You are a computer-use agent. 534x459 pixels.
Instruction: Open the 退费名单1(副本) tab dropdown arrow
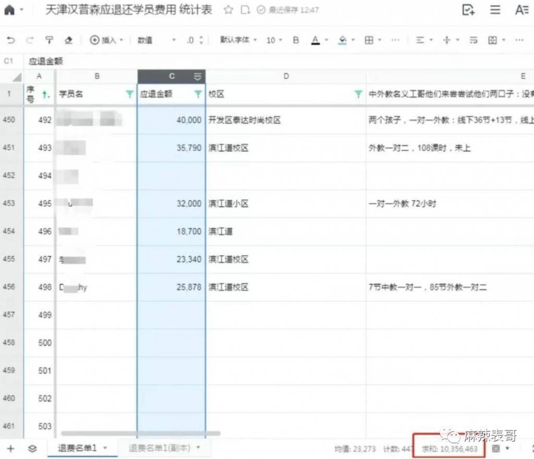click(x=199, y=448)
